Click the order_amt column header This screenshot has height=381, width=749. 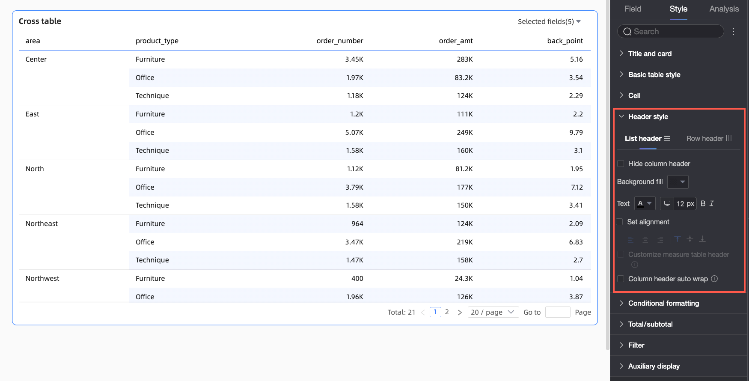point(456,41)
